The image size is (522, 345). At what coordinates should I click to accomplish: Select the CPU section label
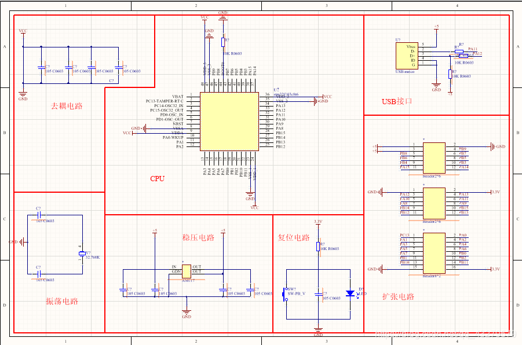[x=157, y=179]
